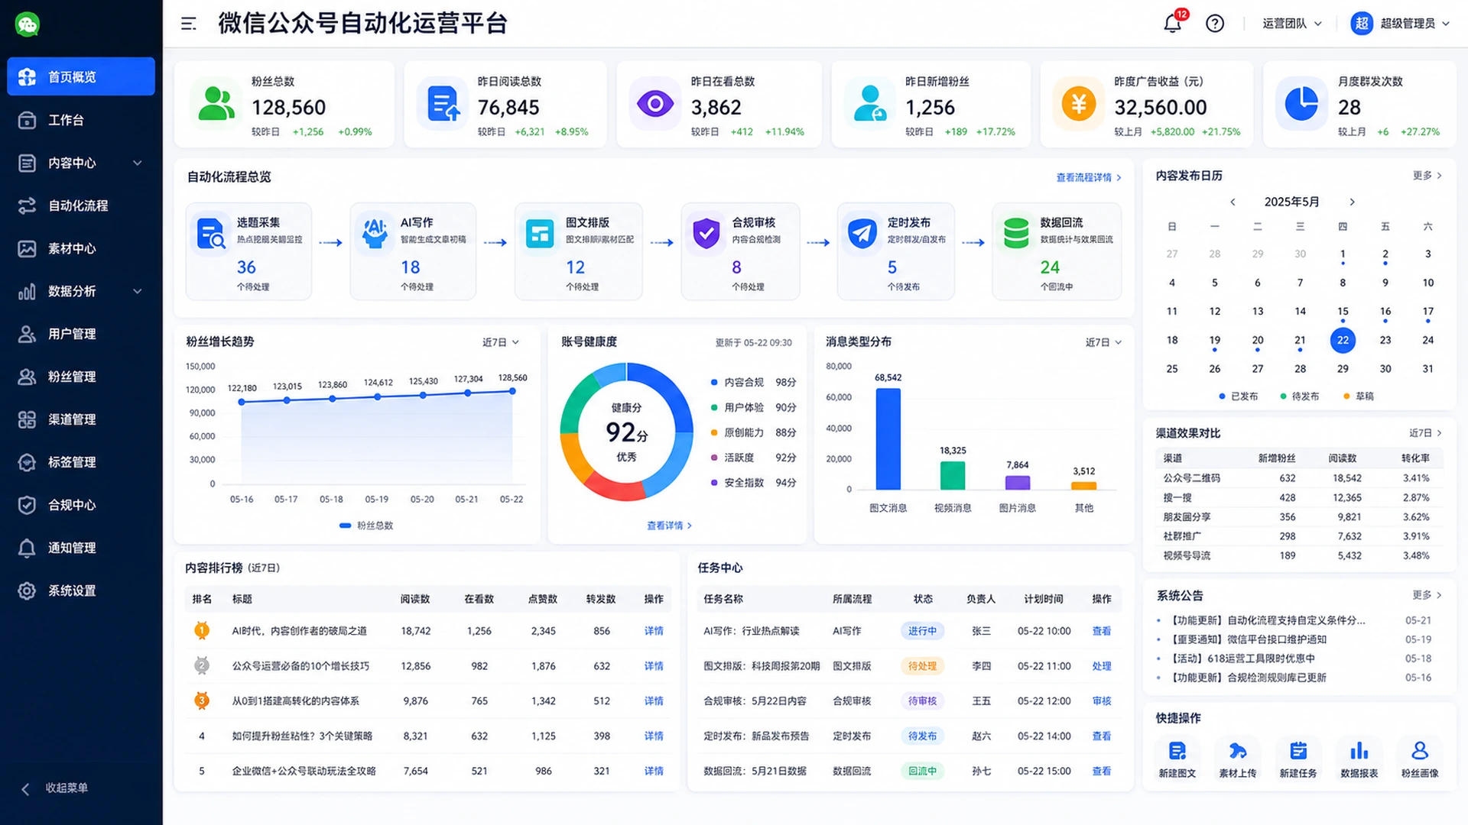Click the 图文排版 layout icon

[540, 234]
